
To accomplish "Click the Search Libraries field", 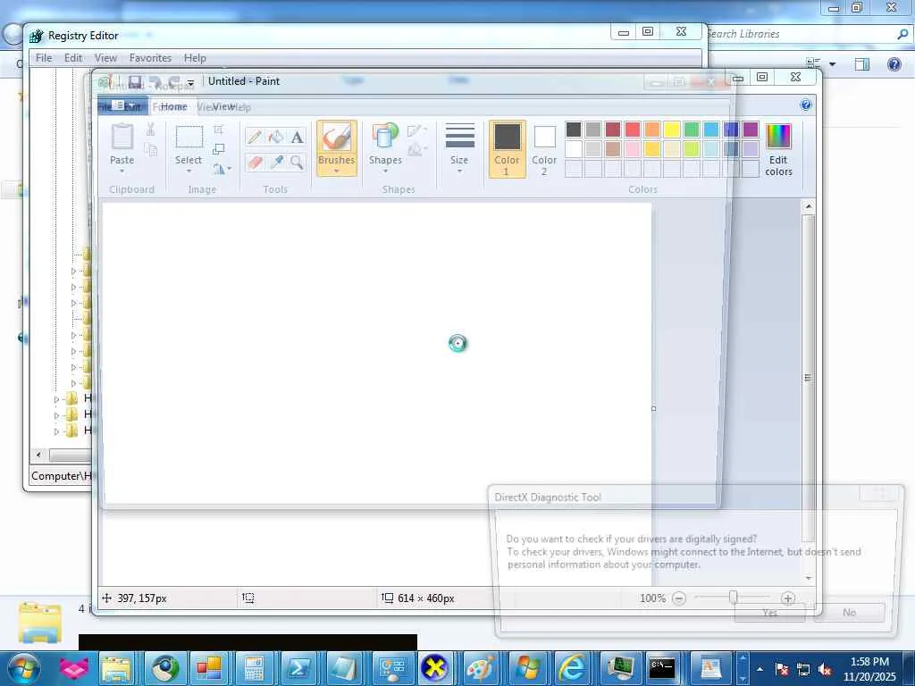I will coord(808,34).
